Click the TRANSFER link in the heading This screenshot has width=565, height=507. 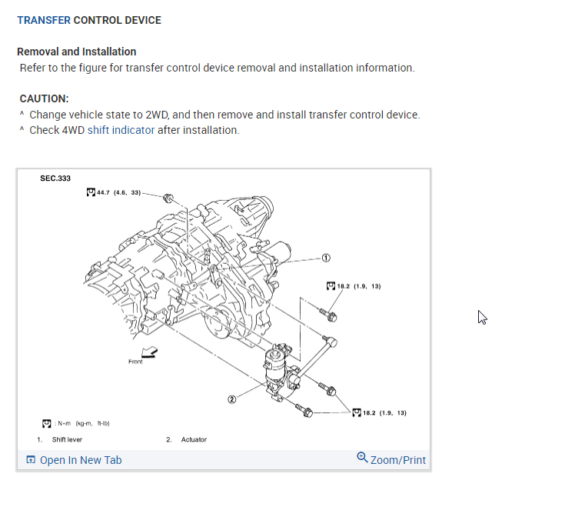(x=44, y=20)
